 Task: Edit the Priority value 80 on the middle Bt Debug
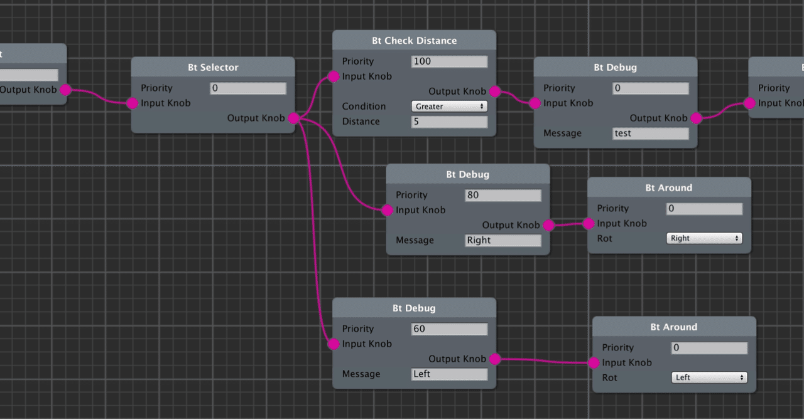[x=502, y=195]
